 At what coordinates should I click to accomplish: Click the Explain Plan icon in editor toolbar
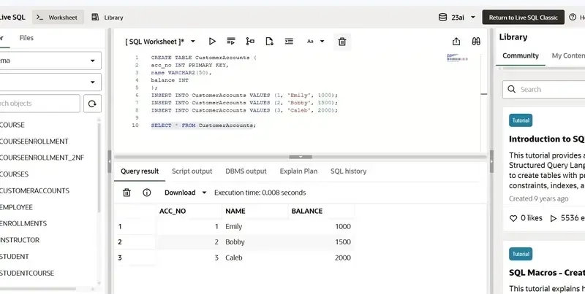coord(250,42)
